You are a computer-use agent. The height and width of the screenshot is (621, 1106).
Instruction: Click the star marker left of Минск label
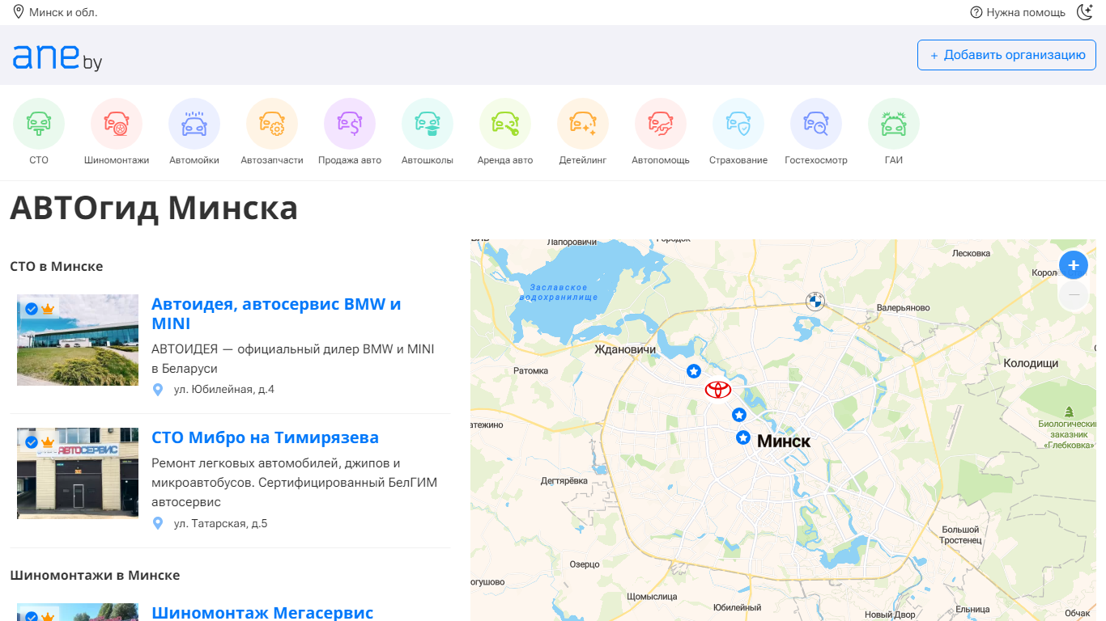[x=743, y=437]
